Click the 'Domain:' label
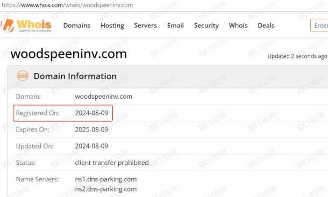The image size is (328, 197). click(28, 97)
